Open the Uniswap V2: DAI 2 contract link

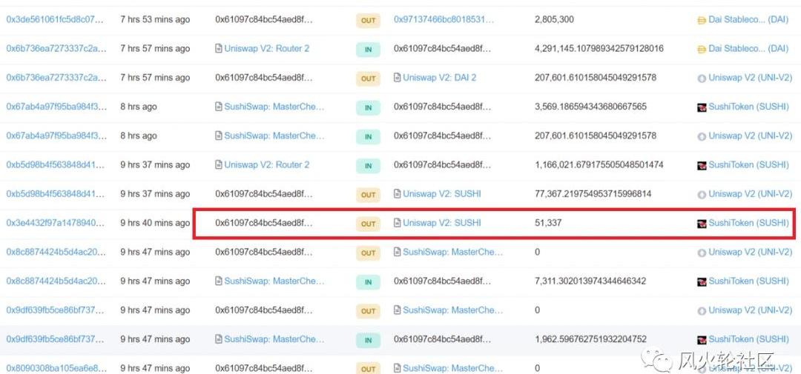pyautogui.click(x=439, y=78)
